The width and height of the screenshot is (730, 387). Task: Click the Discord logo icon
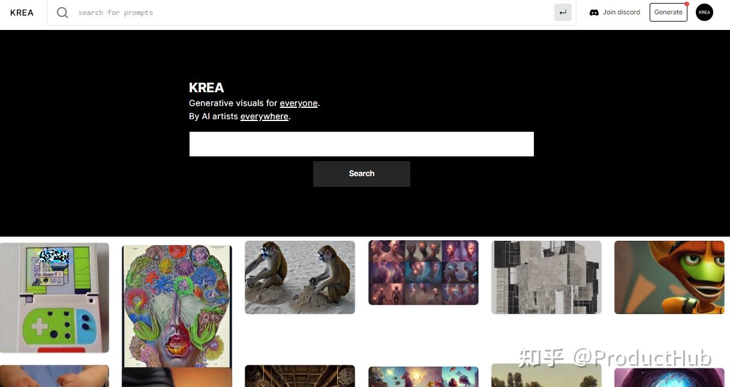pyautogui.click(x=594, y=13)
